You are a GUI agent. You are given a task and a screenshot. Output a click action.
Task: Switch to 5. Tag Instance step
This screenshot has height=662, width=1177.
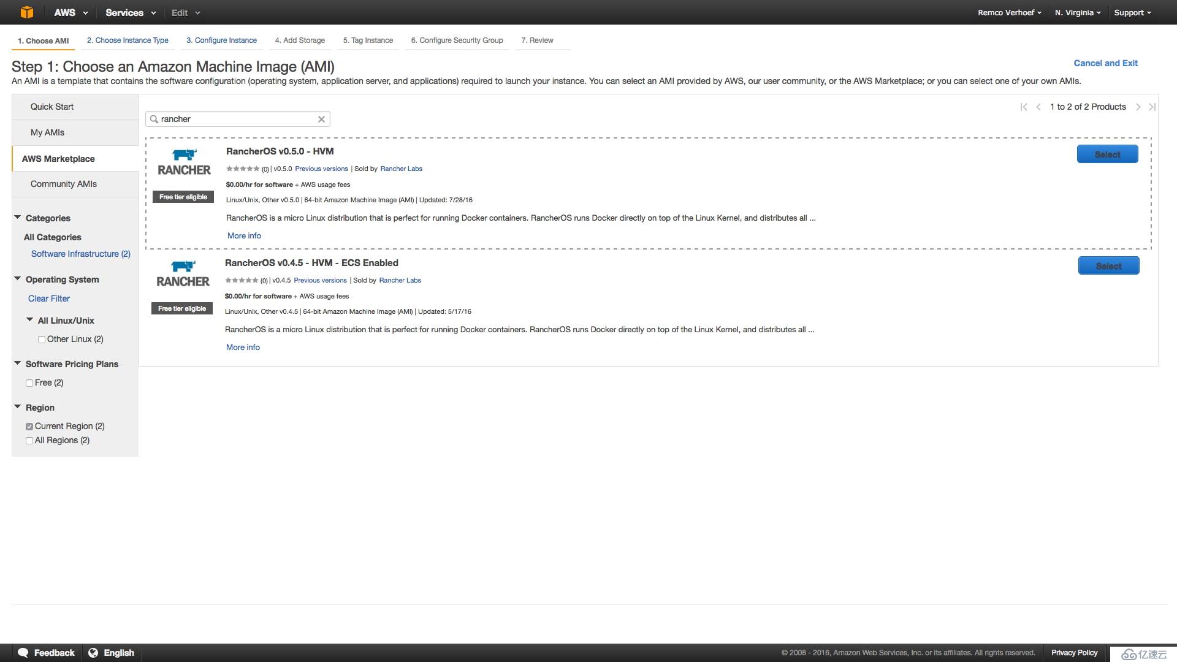point(368,40)
